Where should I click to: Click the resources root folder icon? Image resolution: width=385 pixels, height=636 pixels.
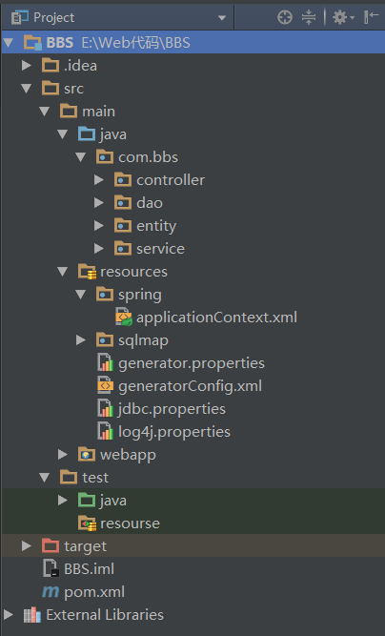87,272
